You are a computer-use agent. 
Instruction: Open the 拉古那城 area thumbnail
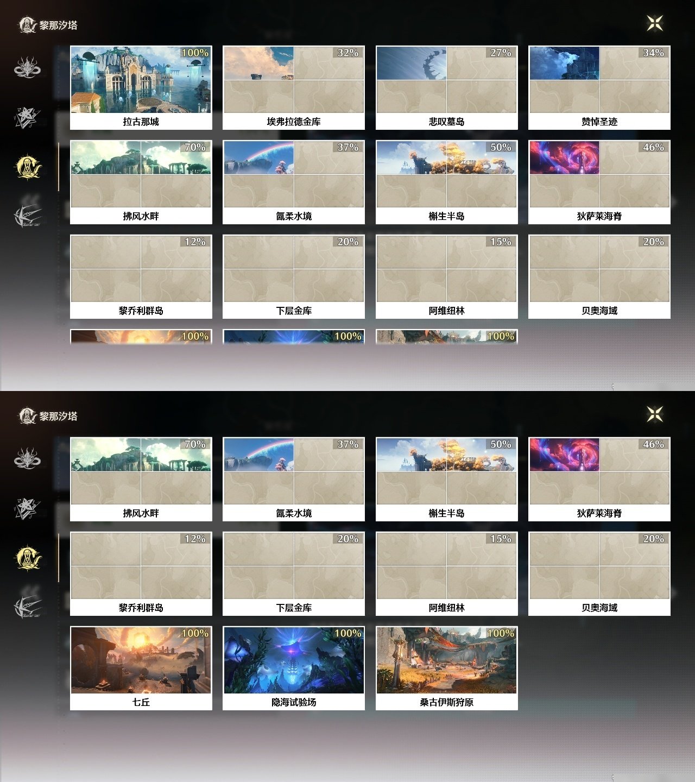tap(141, 80)
